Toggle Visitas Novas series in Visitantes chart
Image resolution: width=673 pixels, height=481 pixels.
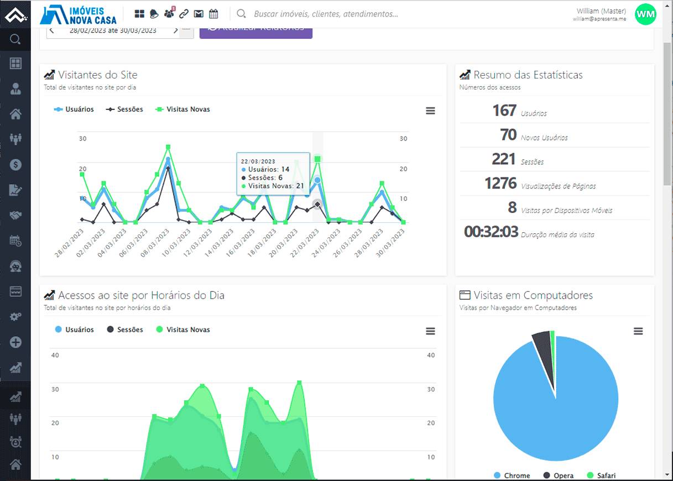point(182,109)
